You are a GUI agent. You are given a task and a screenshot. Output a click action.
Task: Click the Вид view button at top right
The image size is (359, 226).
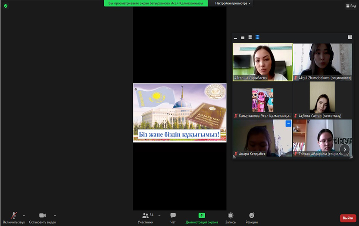pos(351,6)
